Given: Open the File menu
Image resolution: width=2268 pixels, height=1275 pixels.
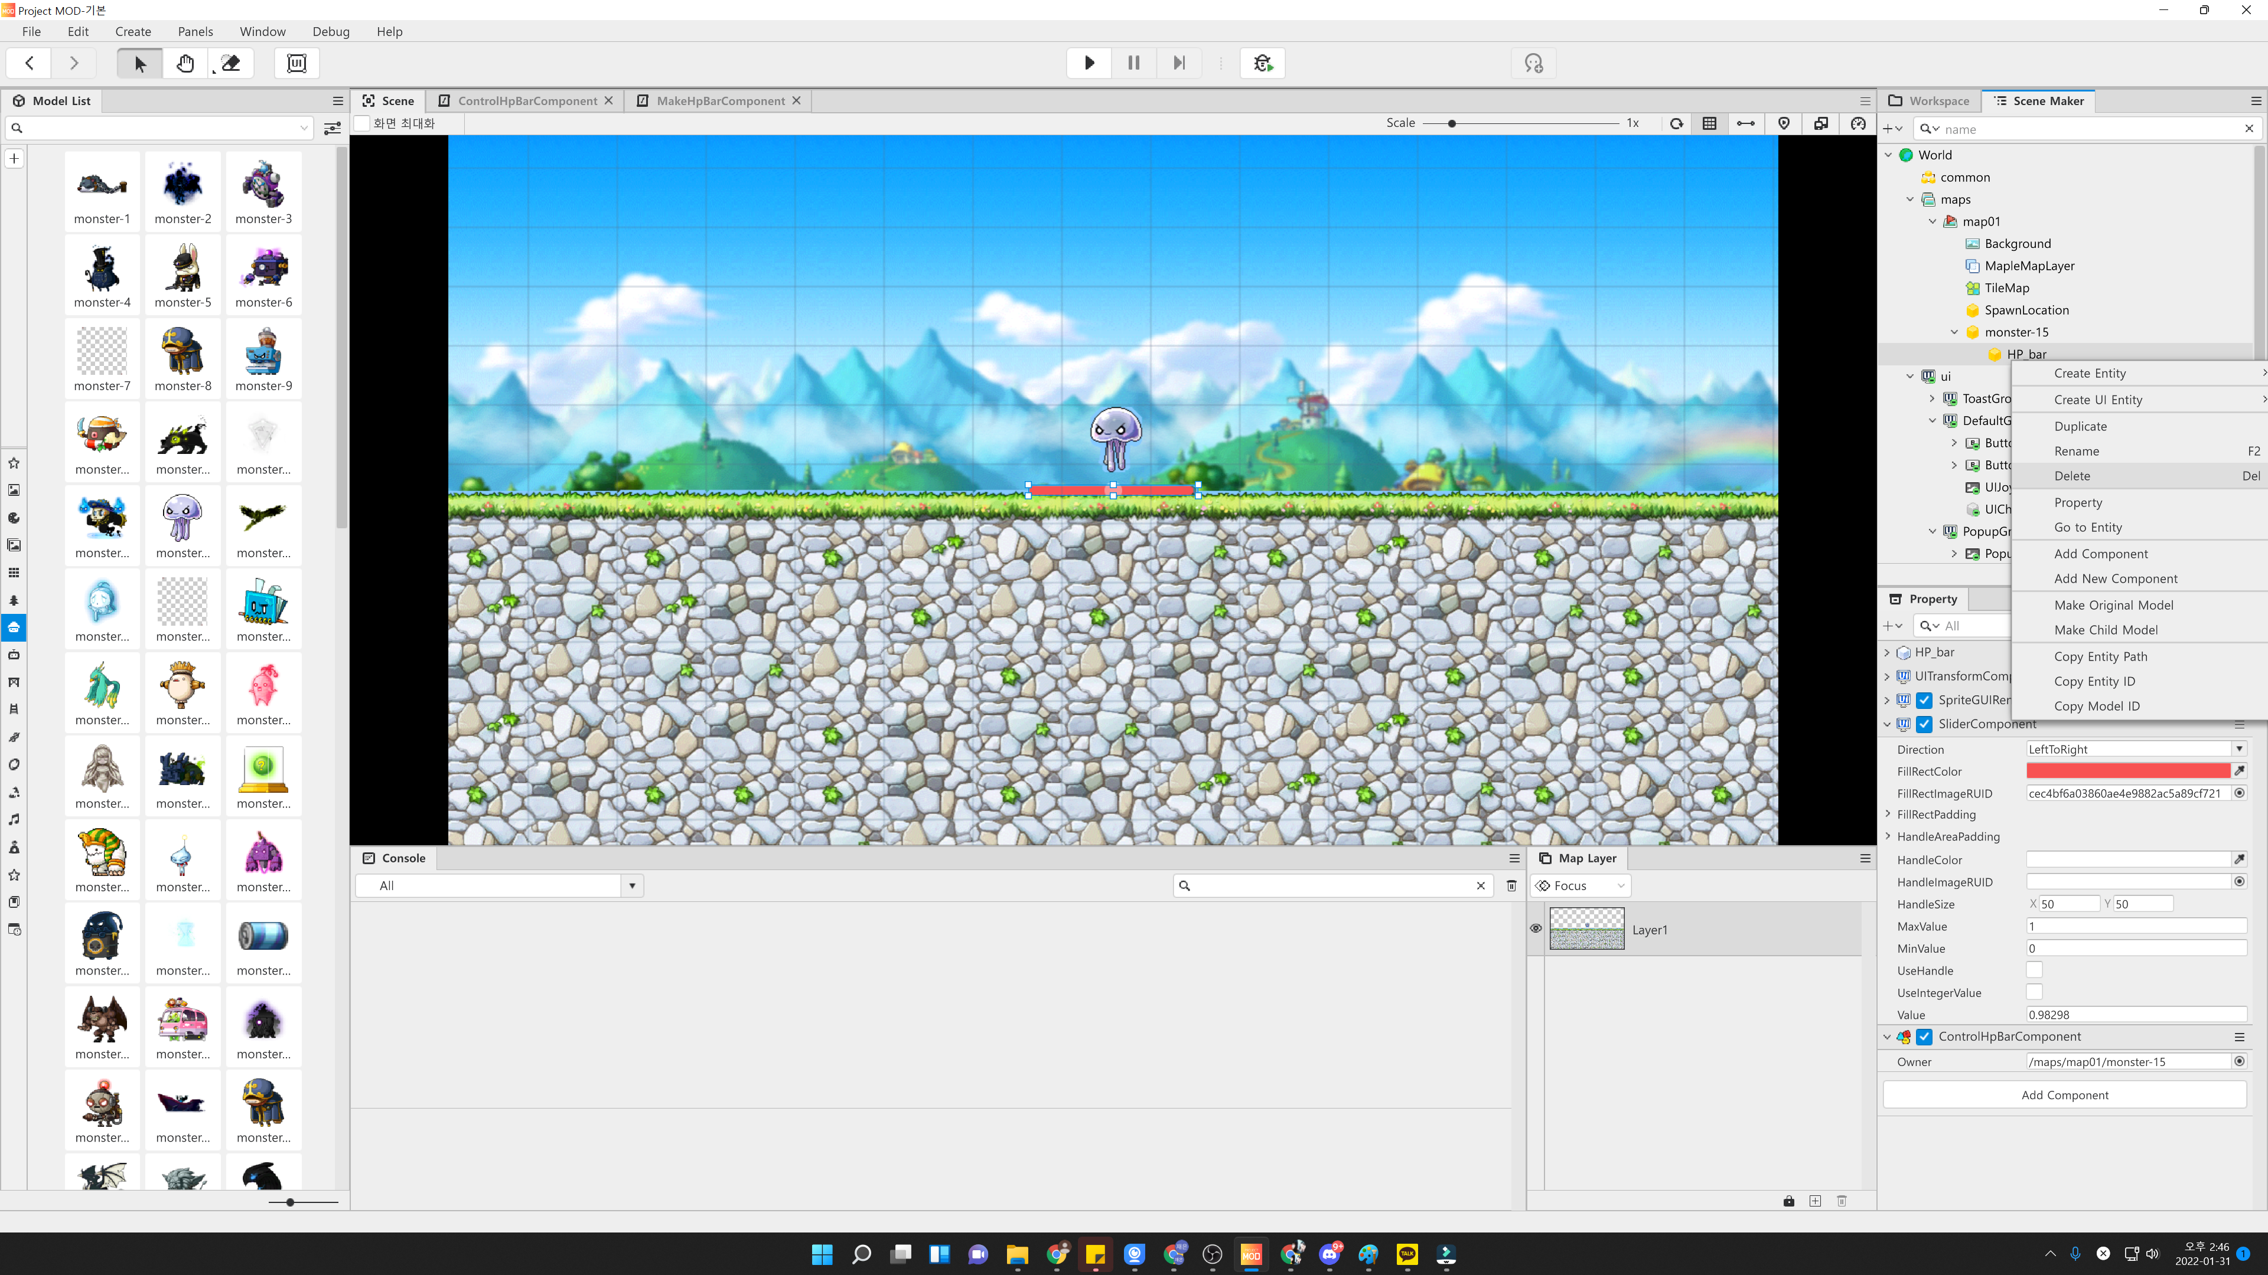Looking at the screenshot, I should tap(32, 32).
